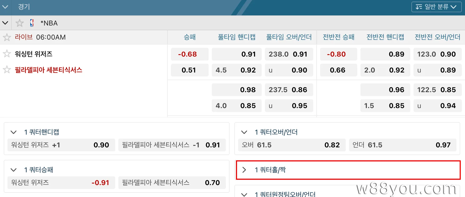Collapse the 경기 section chevron
The height and width of the screenshot is (197, 465).
pos(5,7)
